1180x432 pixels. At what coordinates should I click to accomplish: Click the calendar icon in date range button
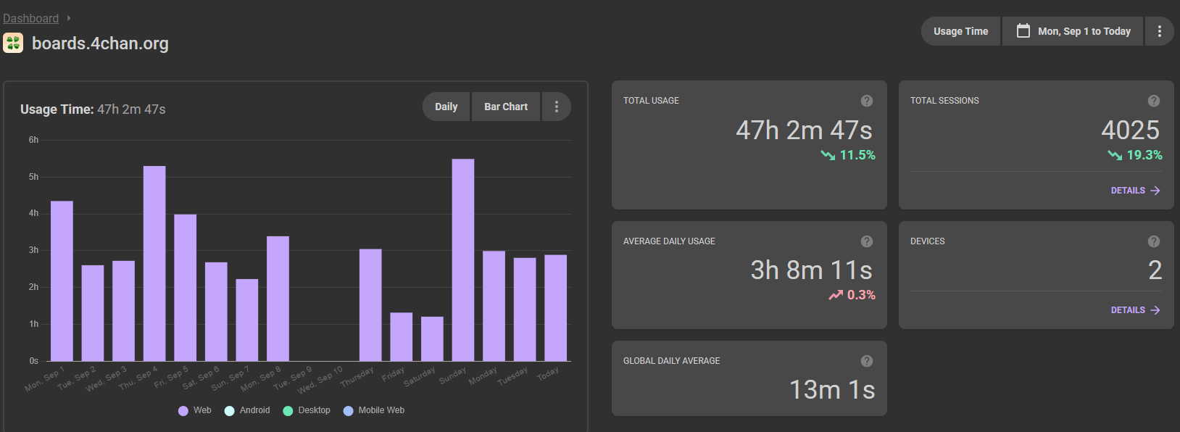point(1023,31)
